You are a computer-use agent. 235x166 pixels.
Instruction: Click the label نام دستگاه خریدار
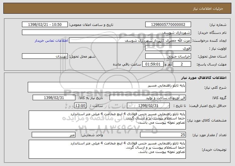coord(212,33)
